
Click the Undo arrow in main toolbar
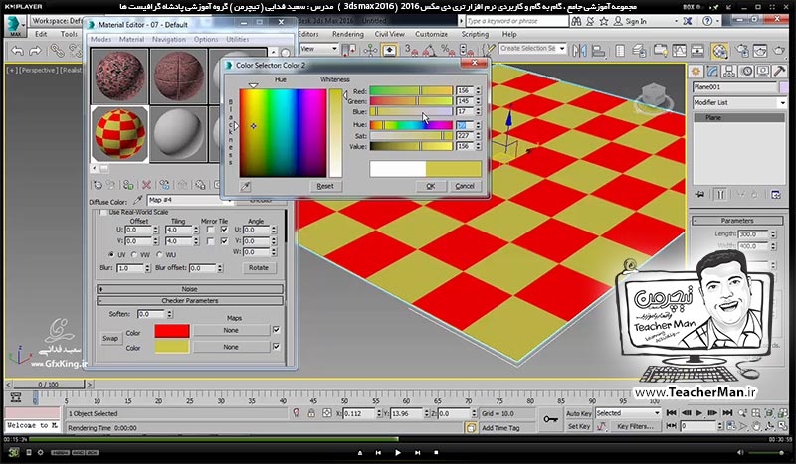(x=17, y=51)
